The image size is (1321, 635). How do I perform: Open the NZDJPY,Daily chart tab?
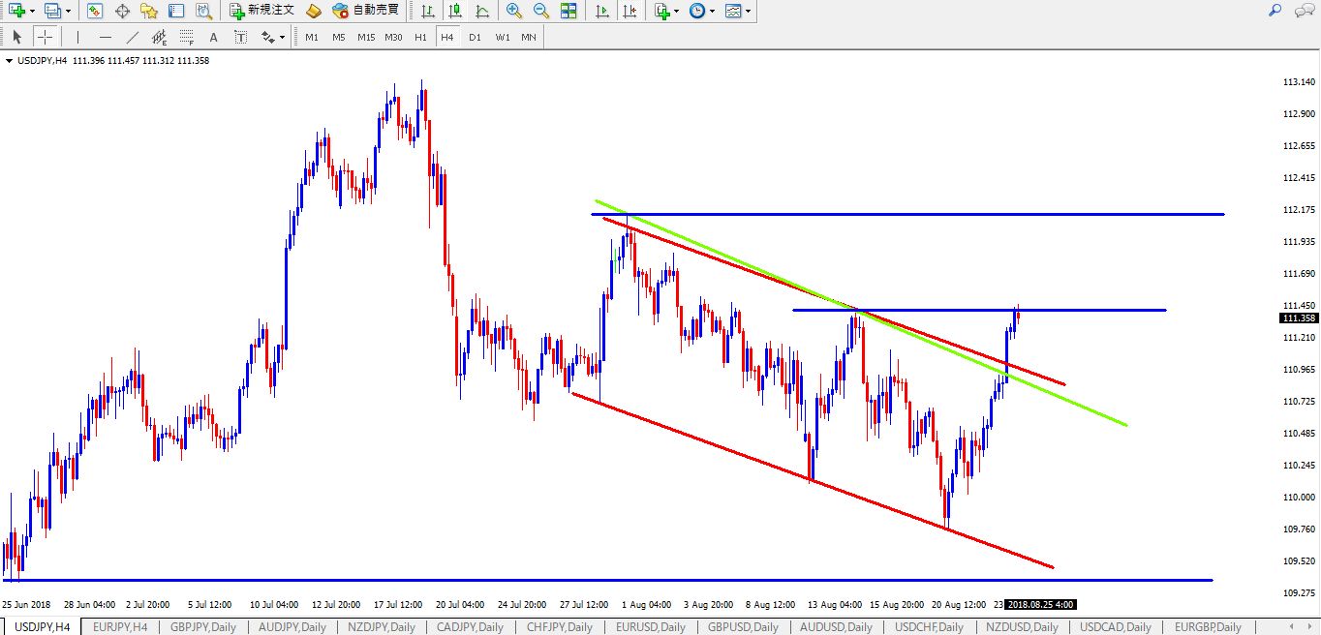tap(382, 627)
